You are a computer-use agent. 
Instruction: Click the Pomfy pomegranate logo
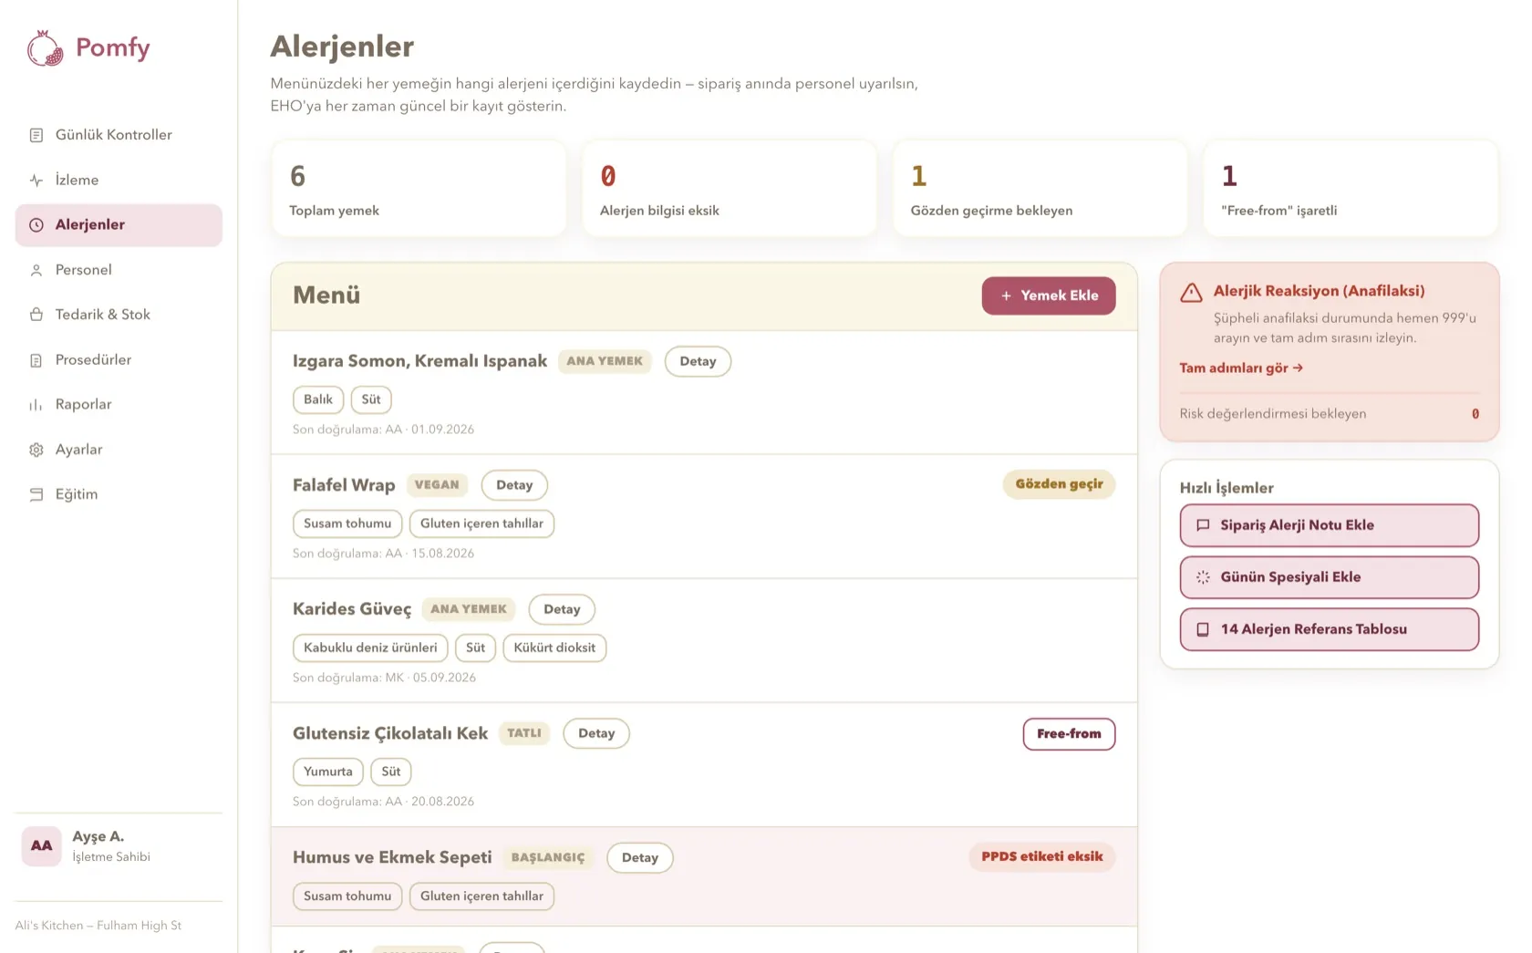pos(45,48)
